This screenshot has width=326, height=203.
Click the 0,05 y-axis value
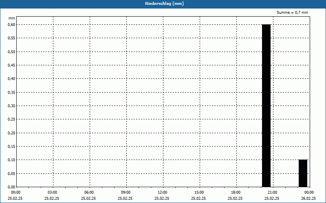point(11,174)
